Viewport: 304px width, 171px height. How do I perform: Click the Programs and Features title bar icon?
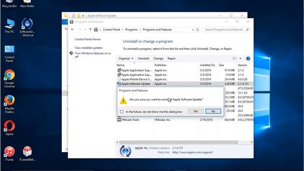[x=72, y=22]
